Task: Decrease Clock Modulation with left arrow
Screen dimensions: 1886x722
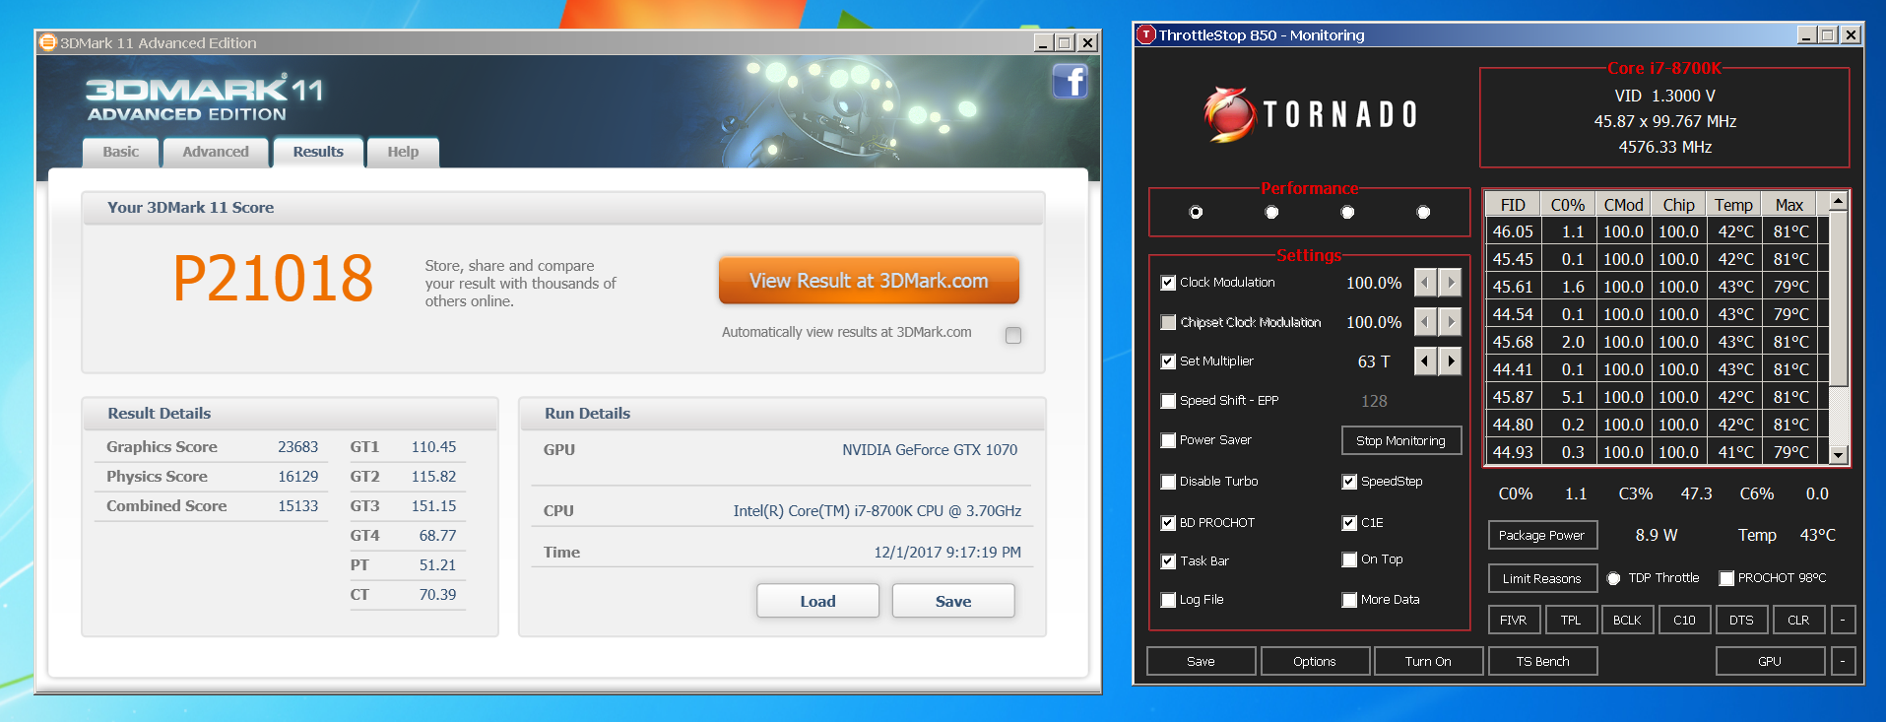Action: click(1425, 283)
